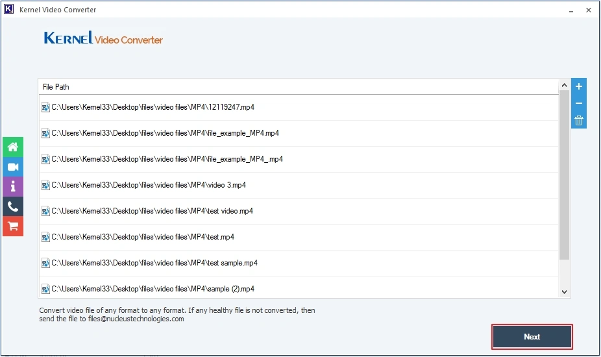601x357 pixels.
Task: Open the purple info sidebar icon
Action: coord(13,187)
